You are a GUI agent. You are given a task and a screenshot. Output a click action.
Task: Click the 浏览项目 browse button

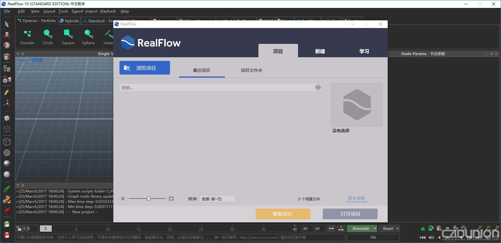[x=145, y=68]
